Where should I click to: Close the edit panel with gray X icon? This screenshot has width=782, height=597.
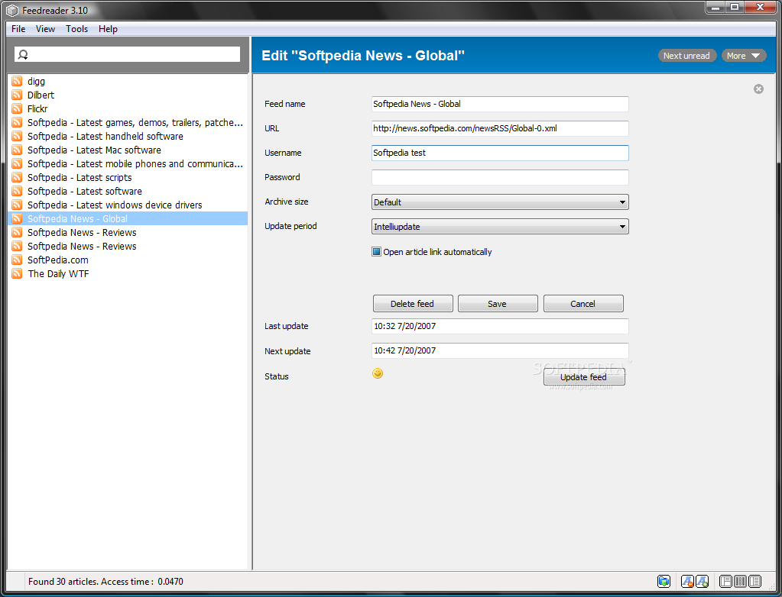pyautogui.click(x=758, y=89)
